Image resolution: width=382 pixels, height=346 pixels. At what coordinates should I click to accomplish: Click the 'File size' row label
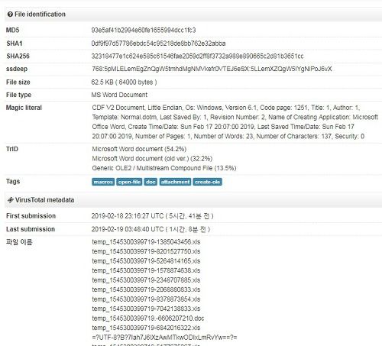[x=18, y=82]
